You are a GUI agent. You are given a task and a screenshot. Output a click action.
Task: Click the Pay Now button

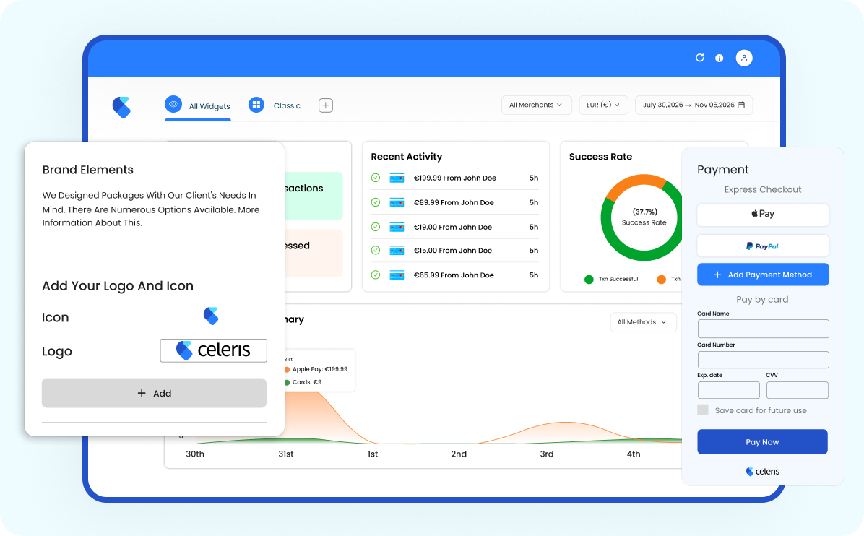[763, 442]
